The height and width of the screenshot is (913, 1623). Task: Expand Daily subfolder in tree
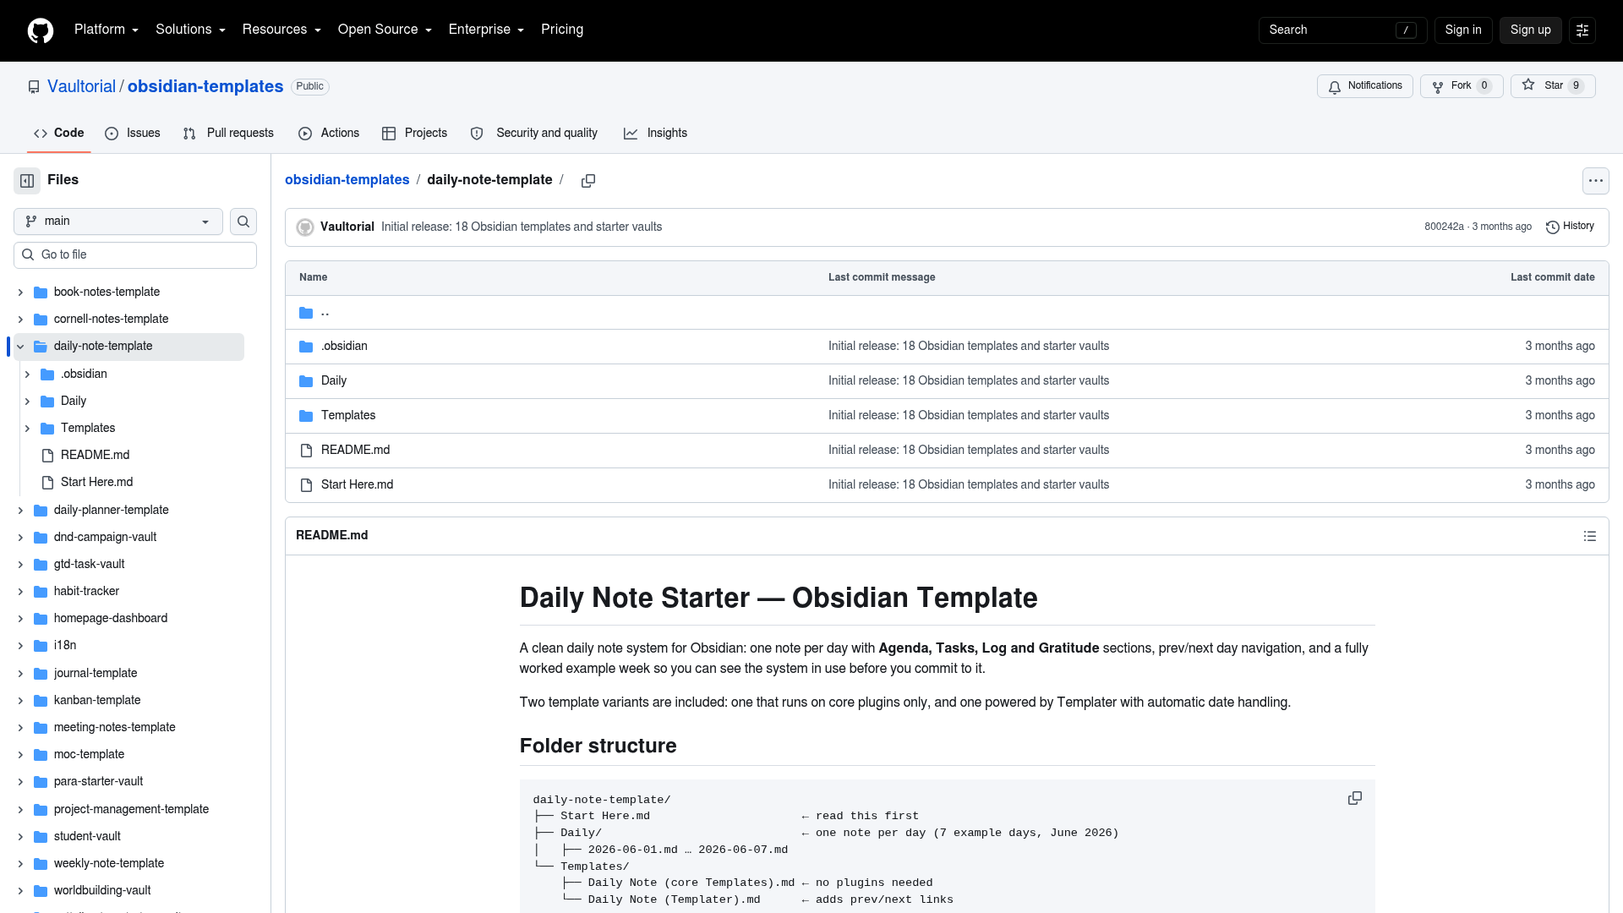tap(27, 402)
